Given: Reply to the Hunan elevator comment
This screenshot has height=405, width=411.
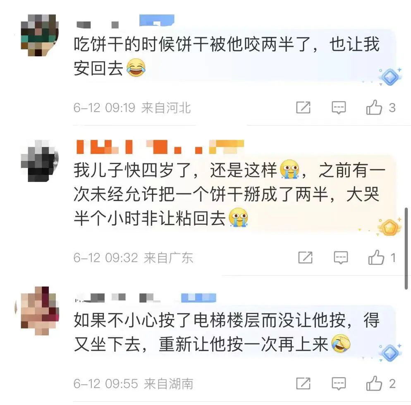Looking at the screenshot, I should [x=339, y=384].
